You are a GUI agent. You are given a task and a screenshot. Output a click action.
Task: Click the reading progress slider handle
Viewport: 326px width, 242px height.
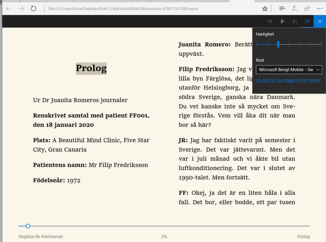(x=28, y=226)
